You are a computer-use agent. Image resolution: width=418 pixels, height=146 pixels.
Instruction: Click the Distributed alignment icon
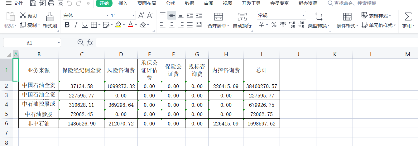click(x=199, y=25)
